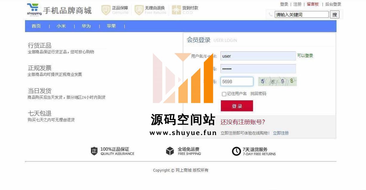Click the captcha image to refresh
Image resolution: width=366 pixels, height=190 pixels.
[277, 81]
